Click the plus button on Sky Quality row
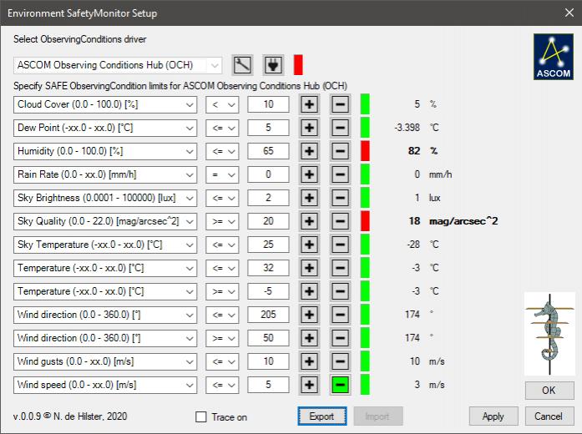Viewport: 582px width, 434px height. [x=309, y=221]
